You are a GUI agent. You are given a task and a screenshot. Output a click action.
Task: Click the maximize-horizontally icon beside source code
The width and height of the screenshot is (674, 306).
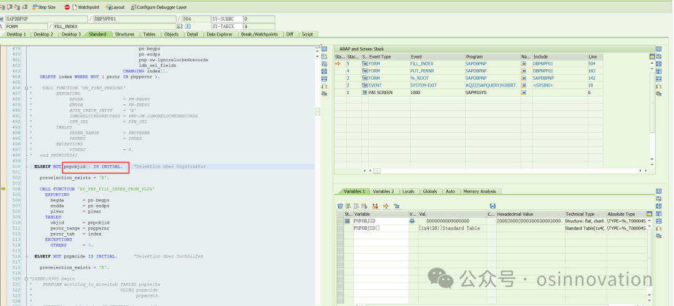(325, 79)
